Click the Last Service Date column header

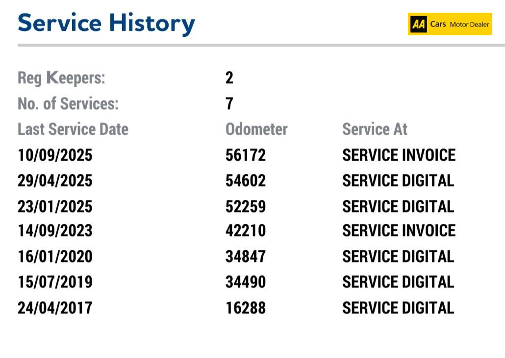click(x=73, y=129)
